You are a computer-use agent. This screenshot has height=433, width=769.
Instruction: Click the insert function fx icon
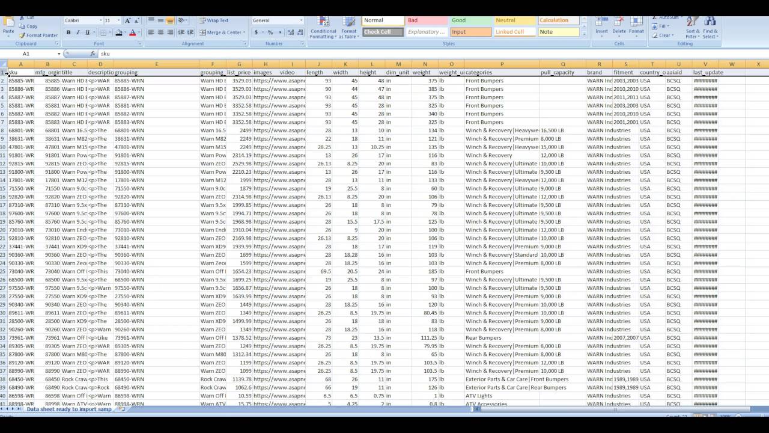(93, 54)
